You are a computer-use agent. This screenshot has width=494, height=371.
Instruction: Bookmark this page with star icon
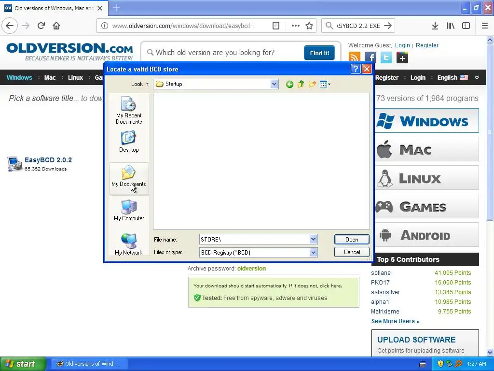click(x=309, y=26)
